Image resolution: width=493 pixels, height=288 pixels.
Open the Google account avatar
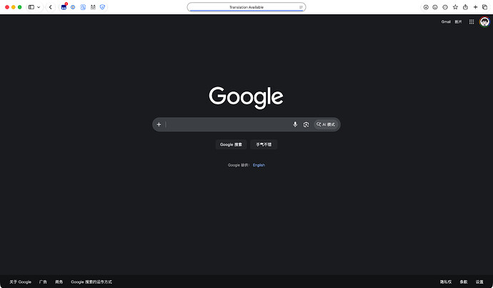click(x=484, y=21)
